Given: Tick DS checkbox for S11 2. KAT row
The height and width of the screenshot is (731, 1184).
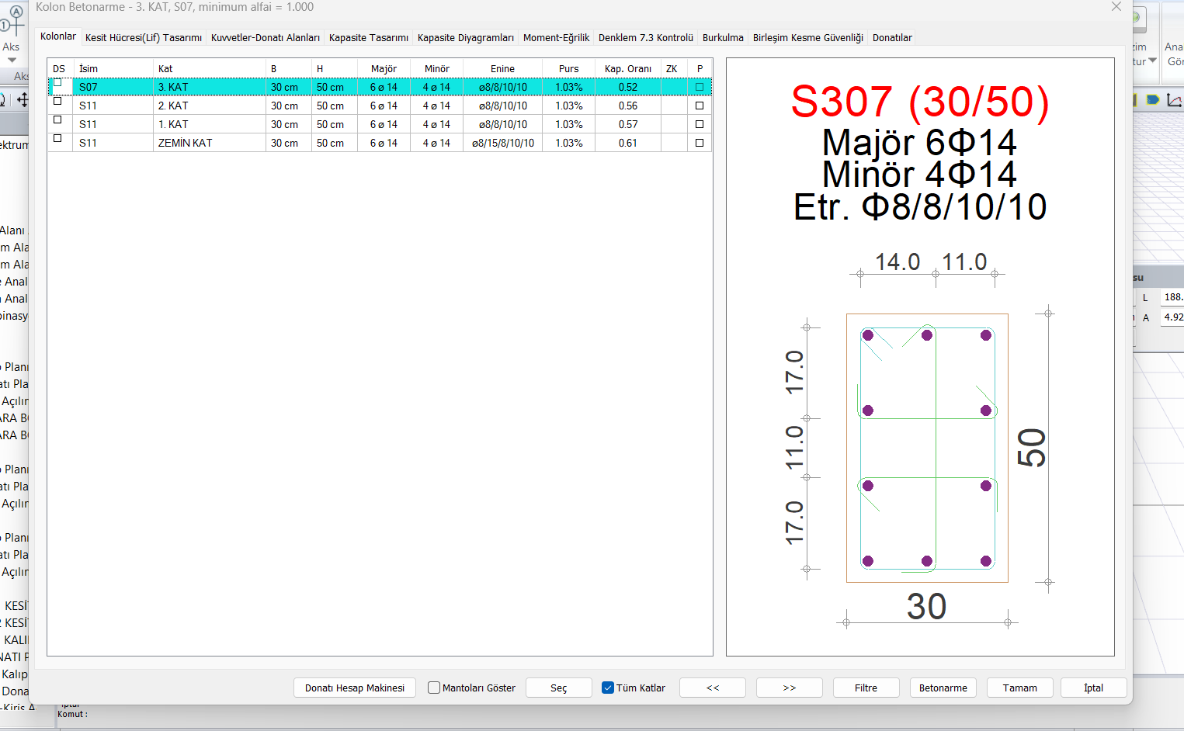Looking at the screenshot, I should coord(57,102).
